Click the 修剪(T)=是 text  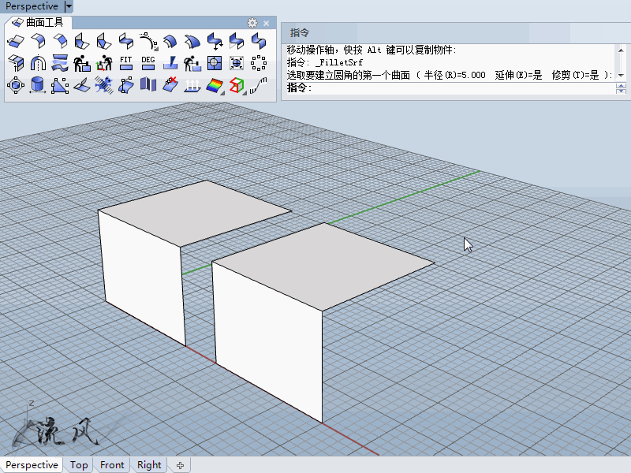576,75
